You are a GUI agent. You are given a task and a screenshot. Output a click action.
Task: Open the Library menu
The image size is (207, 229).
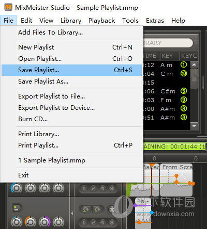71,21
